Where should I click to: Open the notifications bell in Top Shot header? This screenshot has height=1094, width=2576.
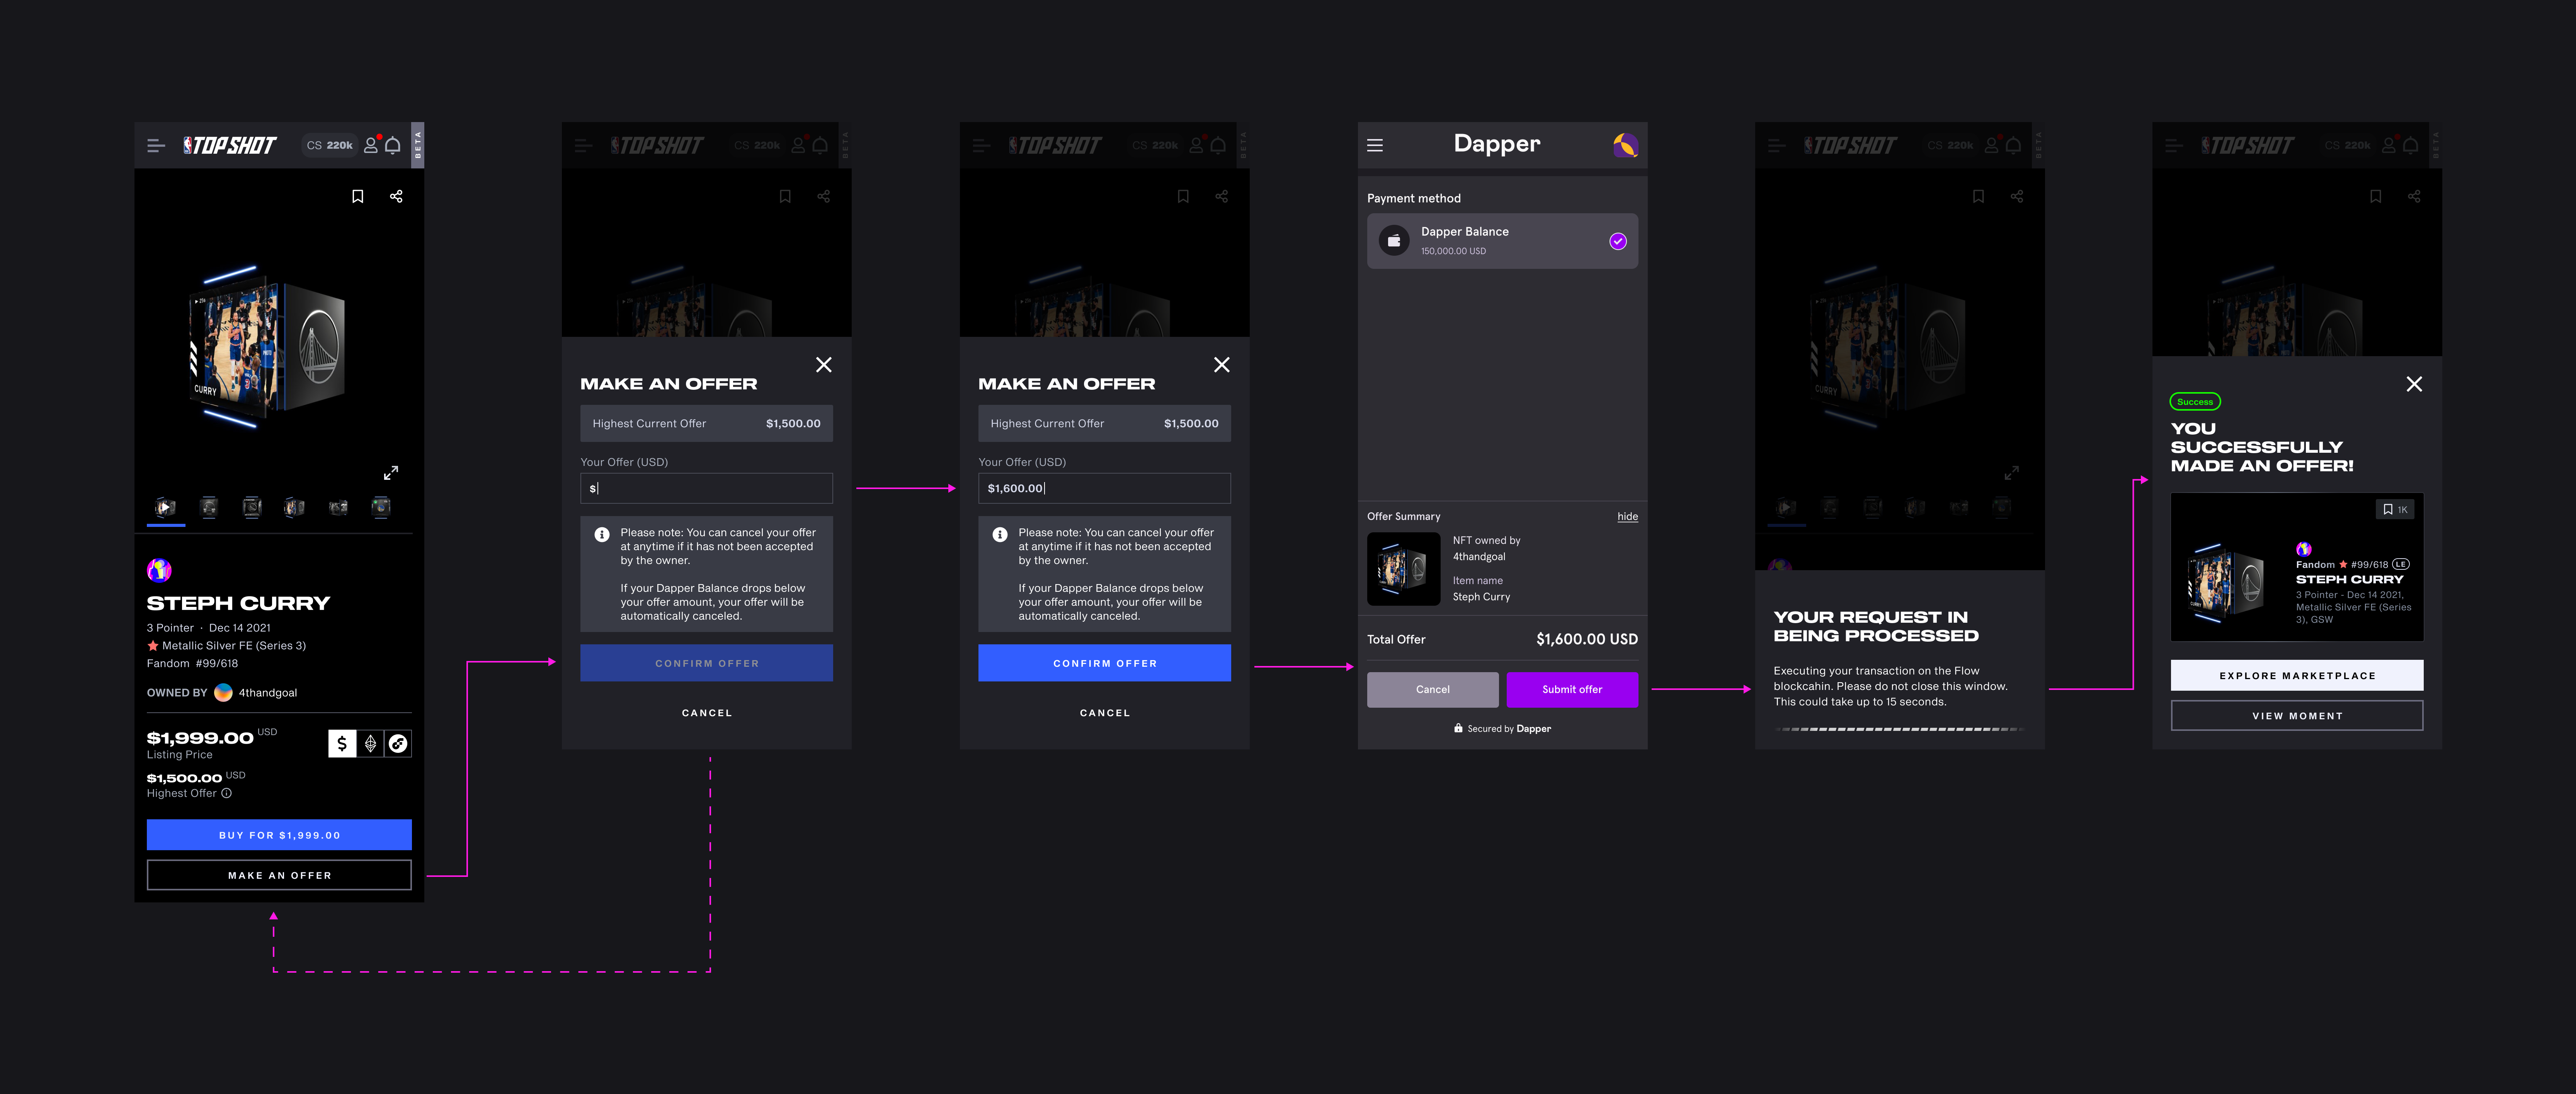click(x=393, y=146)
